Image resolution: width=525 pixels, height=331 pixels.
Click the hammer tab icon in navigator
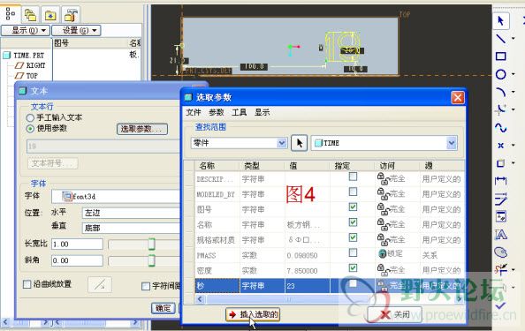(71, 14)
